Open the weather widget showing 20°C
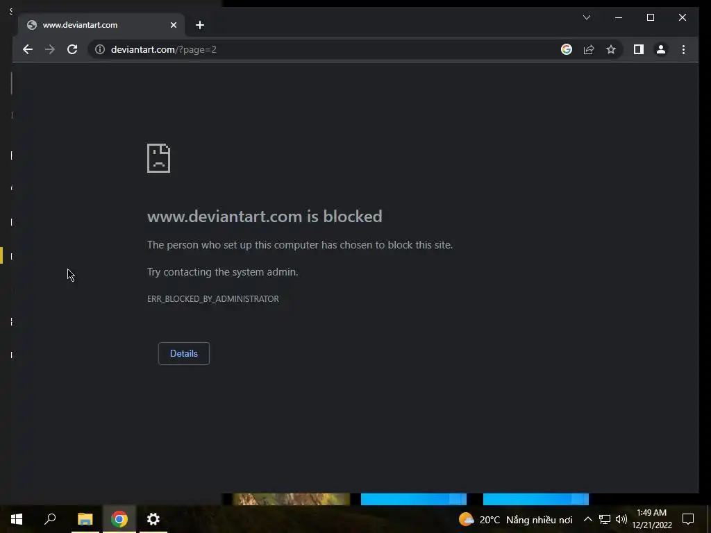This screenshot has height=533, width=711. [x=515, y=519]
